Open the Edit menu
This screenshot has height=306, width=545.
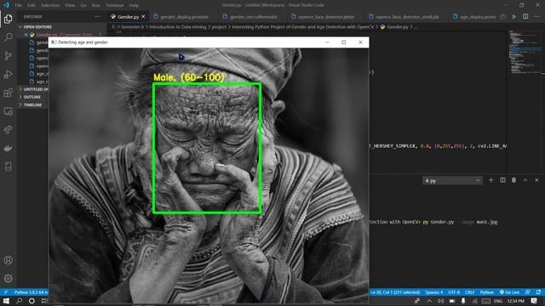tap(31, 5)
